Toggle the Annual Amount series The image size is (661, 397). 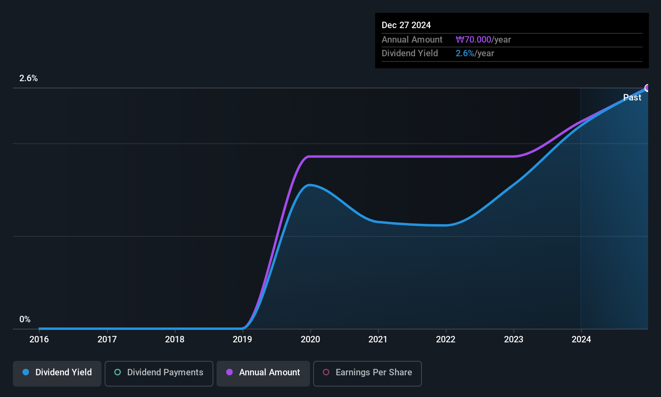[263, 373]
